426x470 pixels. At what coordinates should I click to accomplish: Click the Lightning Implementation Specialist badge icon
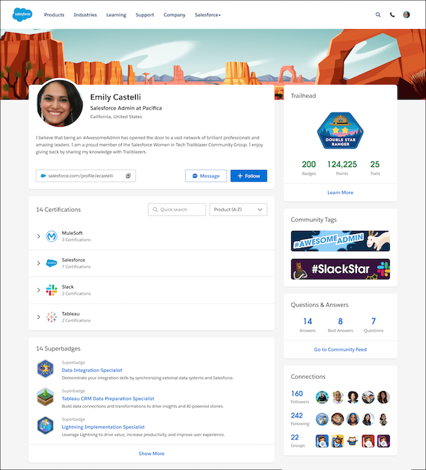(45, 425)
